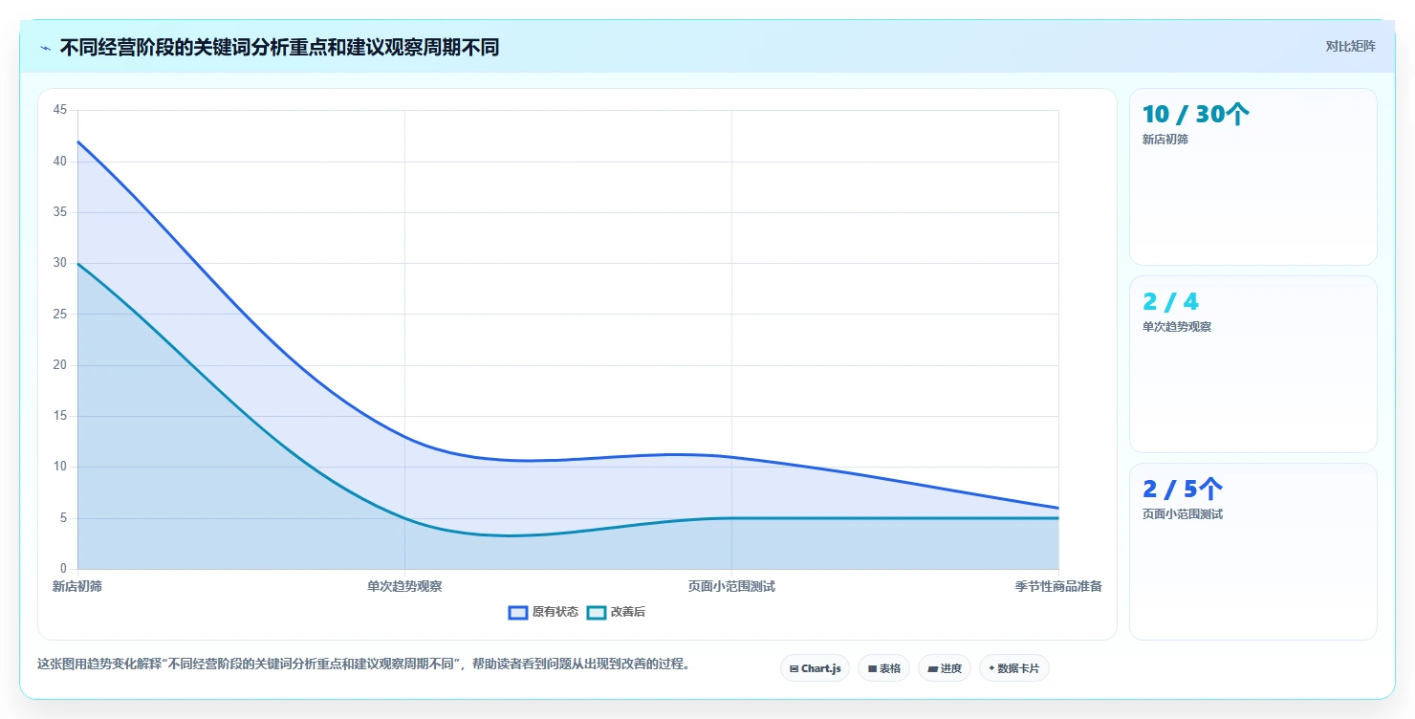Click 改善后 line start point at 30
This screenshot has height=719, width=1415.
tap(77, 263)
